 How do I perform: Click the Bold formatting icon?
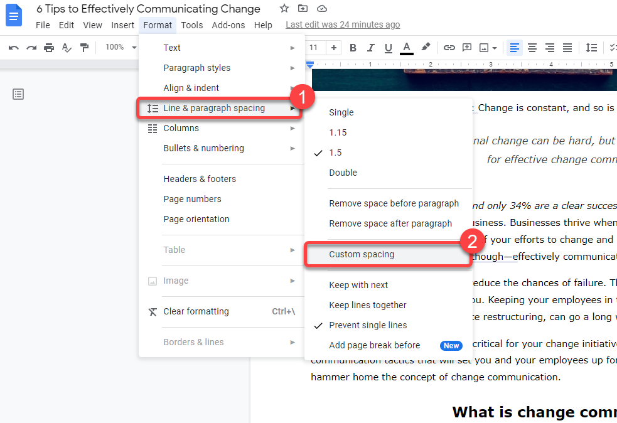[353, 48]
